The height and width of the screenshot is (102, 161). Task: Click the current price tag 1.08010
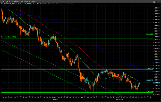point(156,83)
